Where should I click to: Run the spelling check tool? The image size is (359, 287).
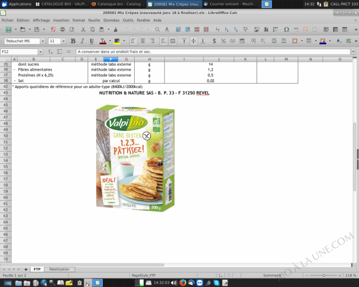tap(167, 29)
